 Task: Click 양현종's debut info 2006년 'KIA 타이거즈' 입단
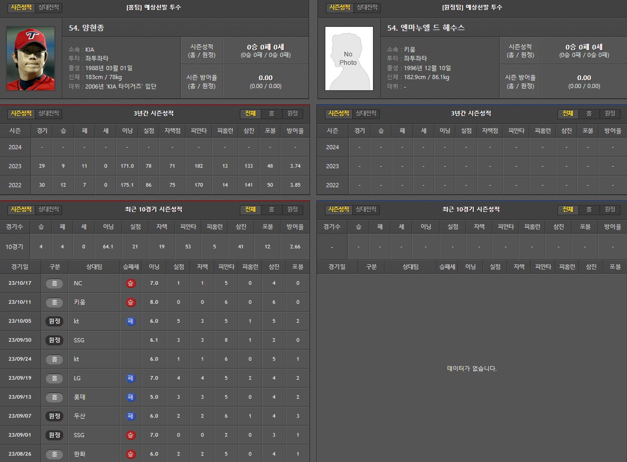click(121, 86)
